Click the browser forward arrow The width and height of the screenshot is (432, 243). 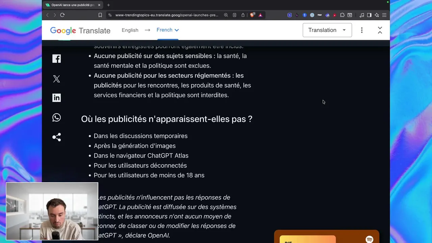(55, 15)
